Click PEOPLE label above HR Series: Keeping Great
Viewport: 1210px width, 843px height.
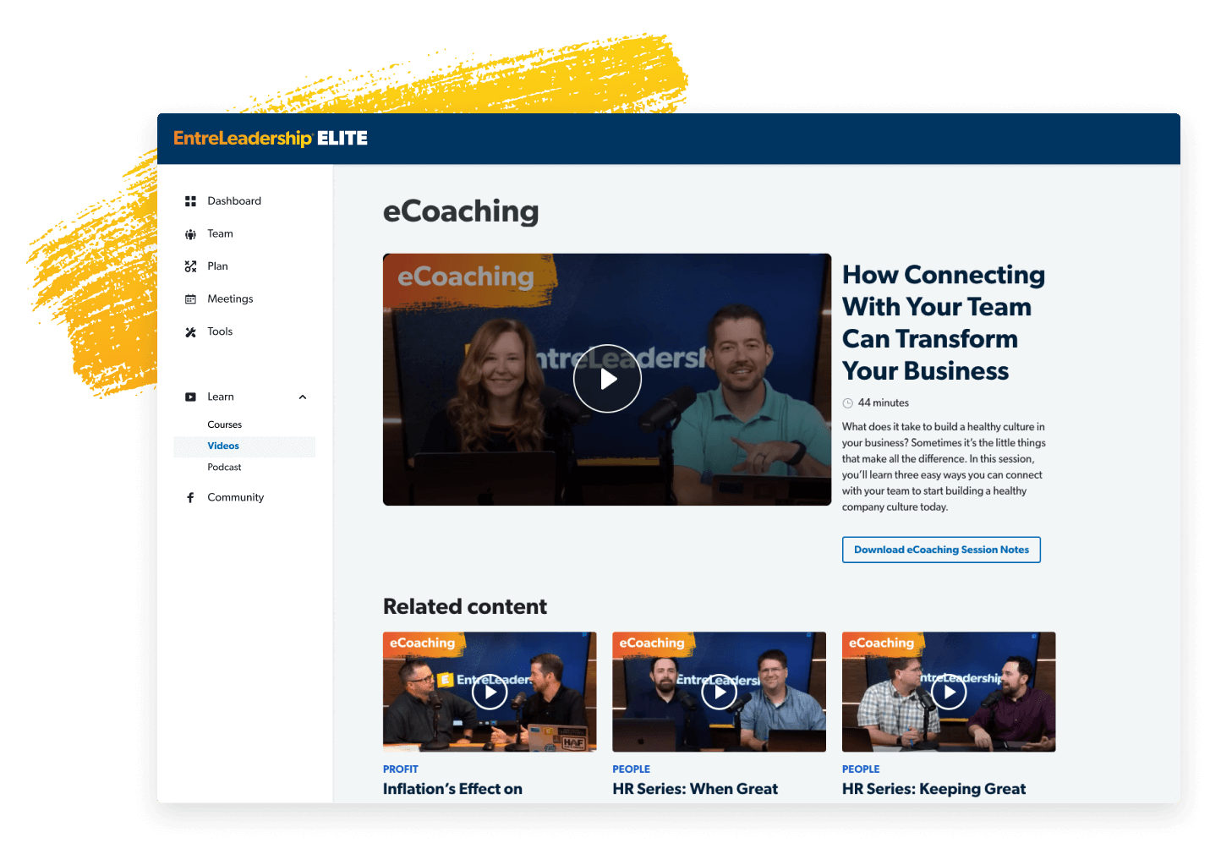point(861,769)
